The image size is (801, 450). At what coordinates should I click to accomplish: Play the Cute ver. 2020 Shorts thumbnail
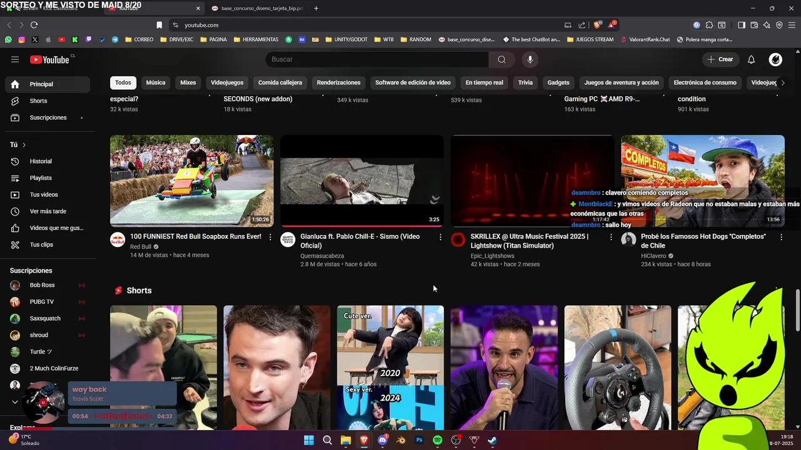(x=390, y=367)
